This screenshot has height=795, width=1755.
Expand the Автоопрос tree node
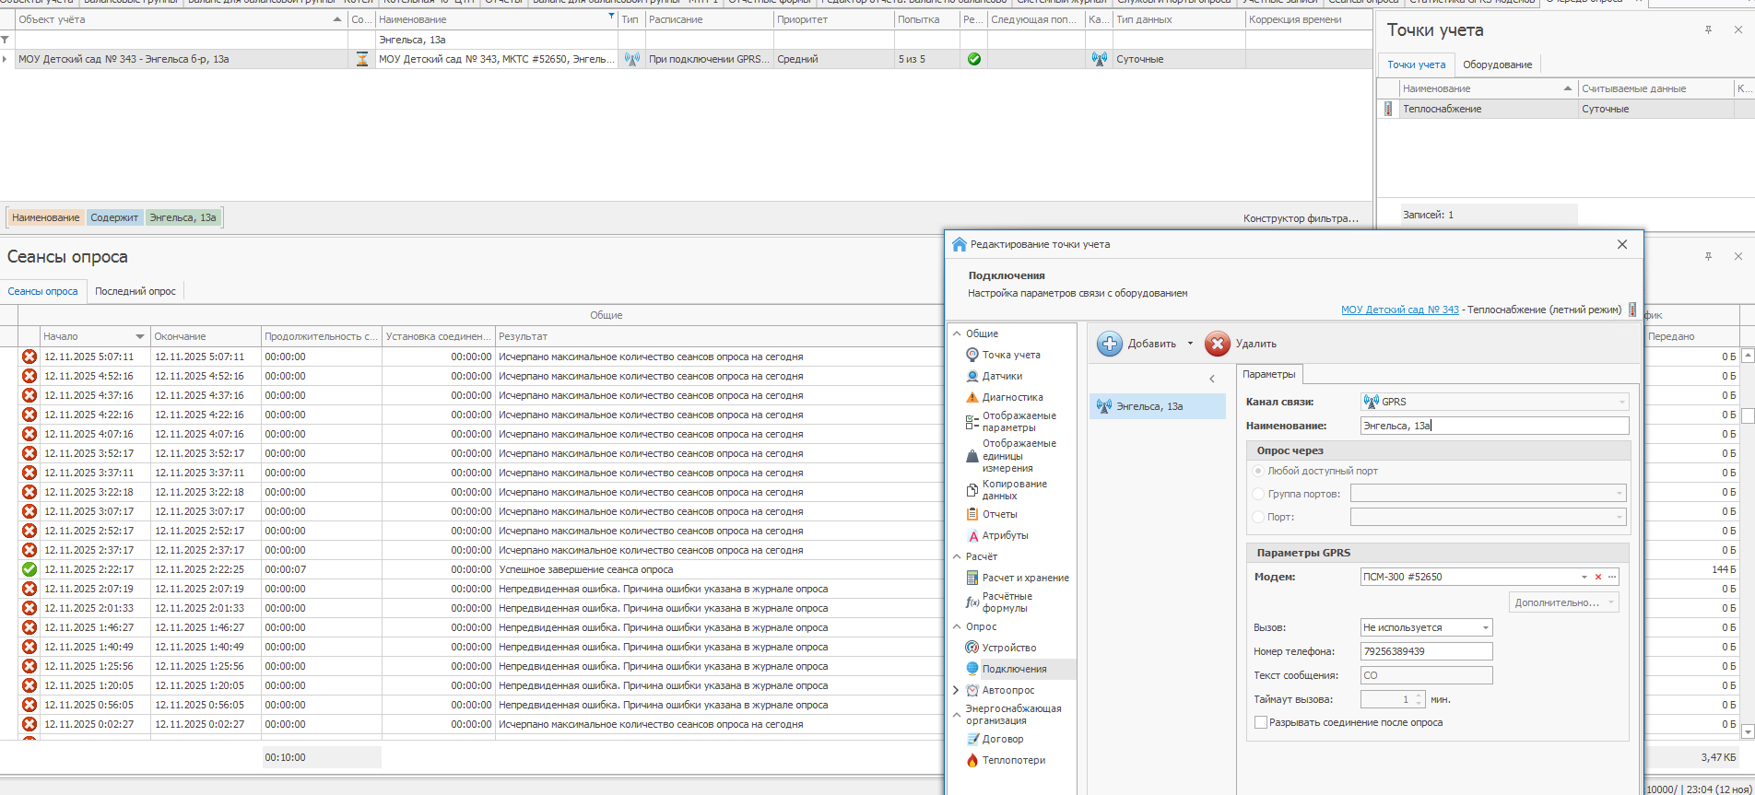pyautogui.click(x=956, y=690)
